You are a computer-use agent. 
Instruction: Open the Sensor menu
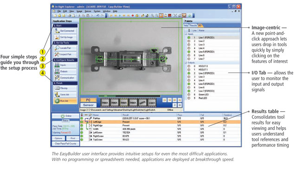click(88, 11)
